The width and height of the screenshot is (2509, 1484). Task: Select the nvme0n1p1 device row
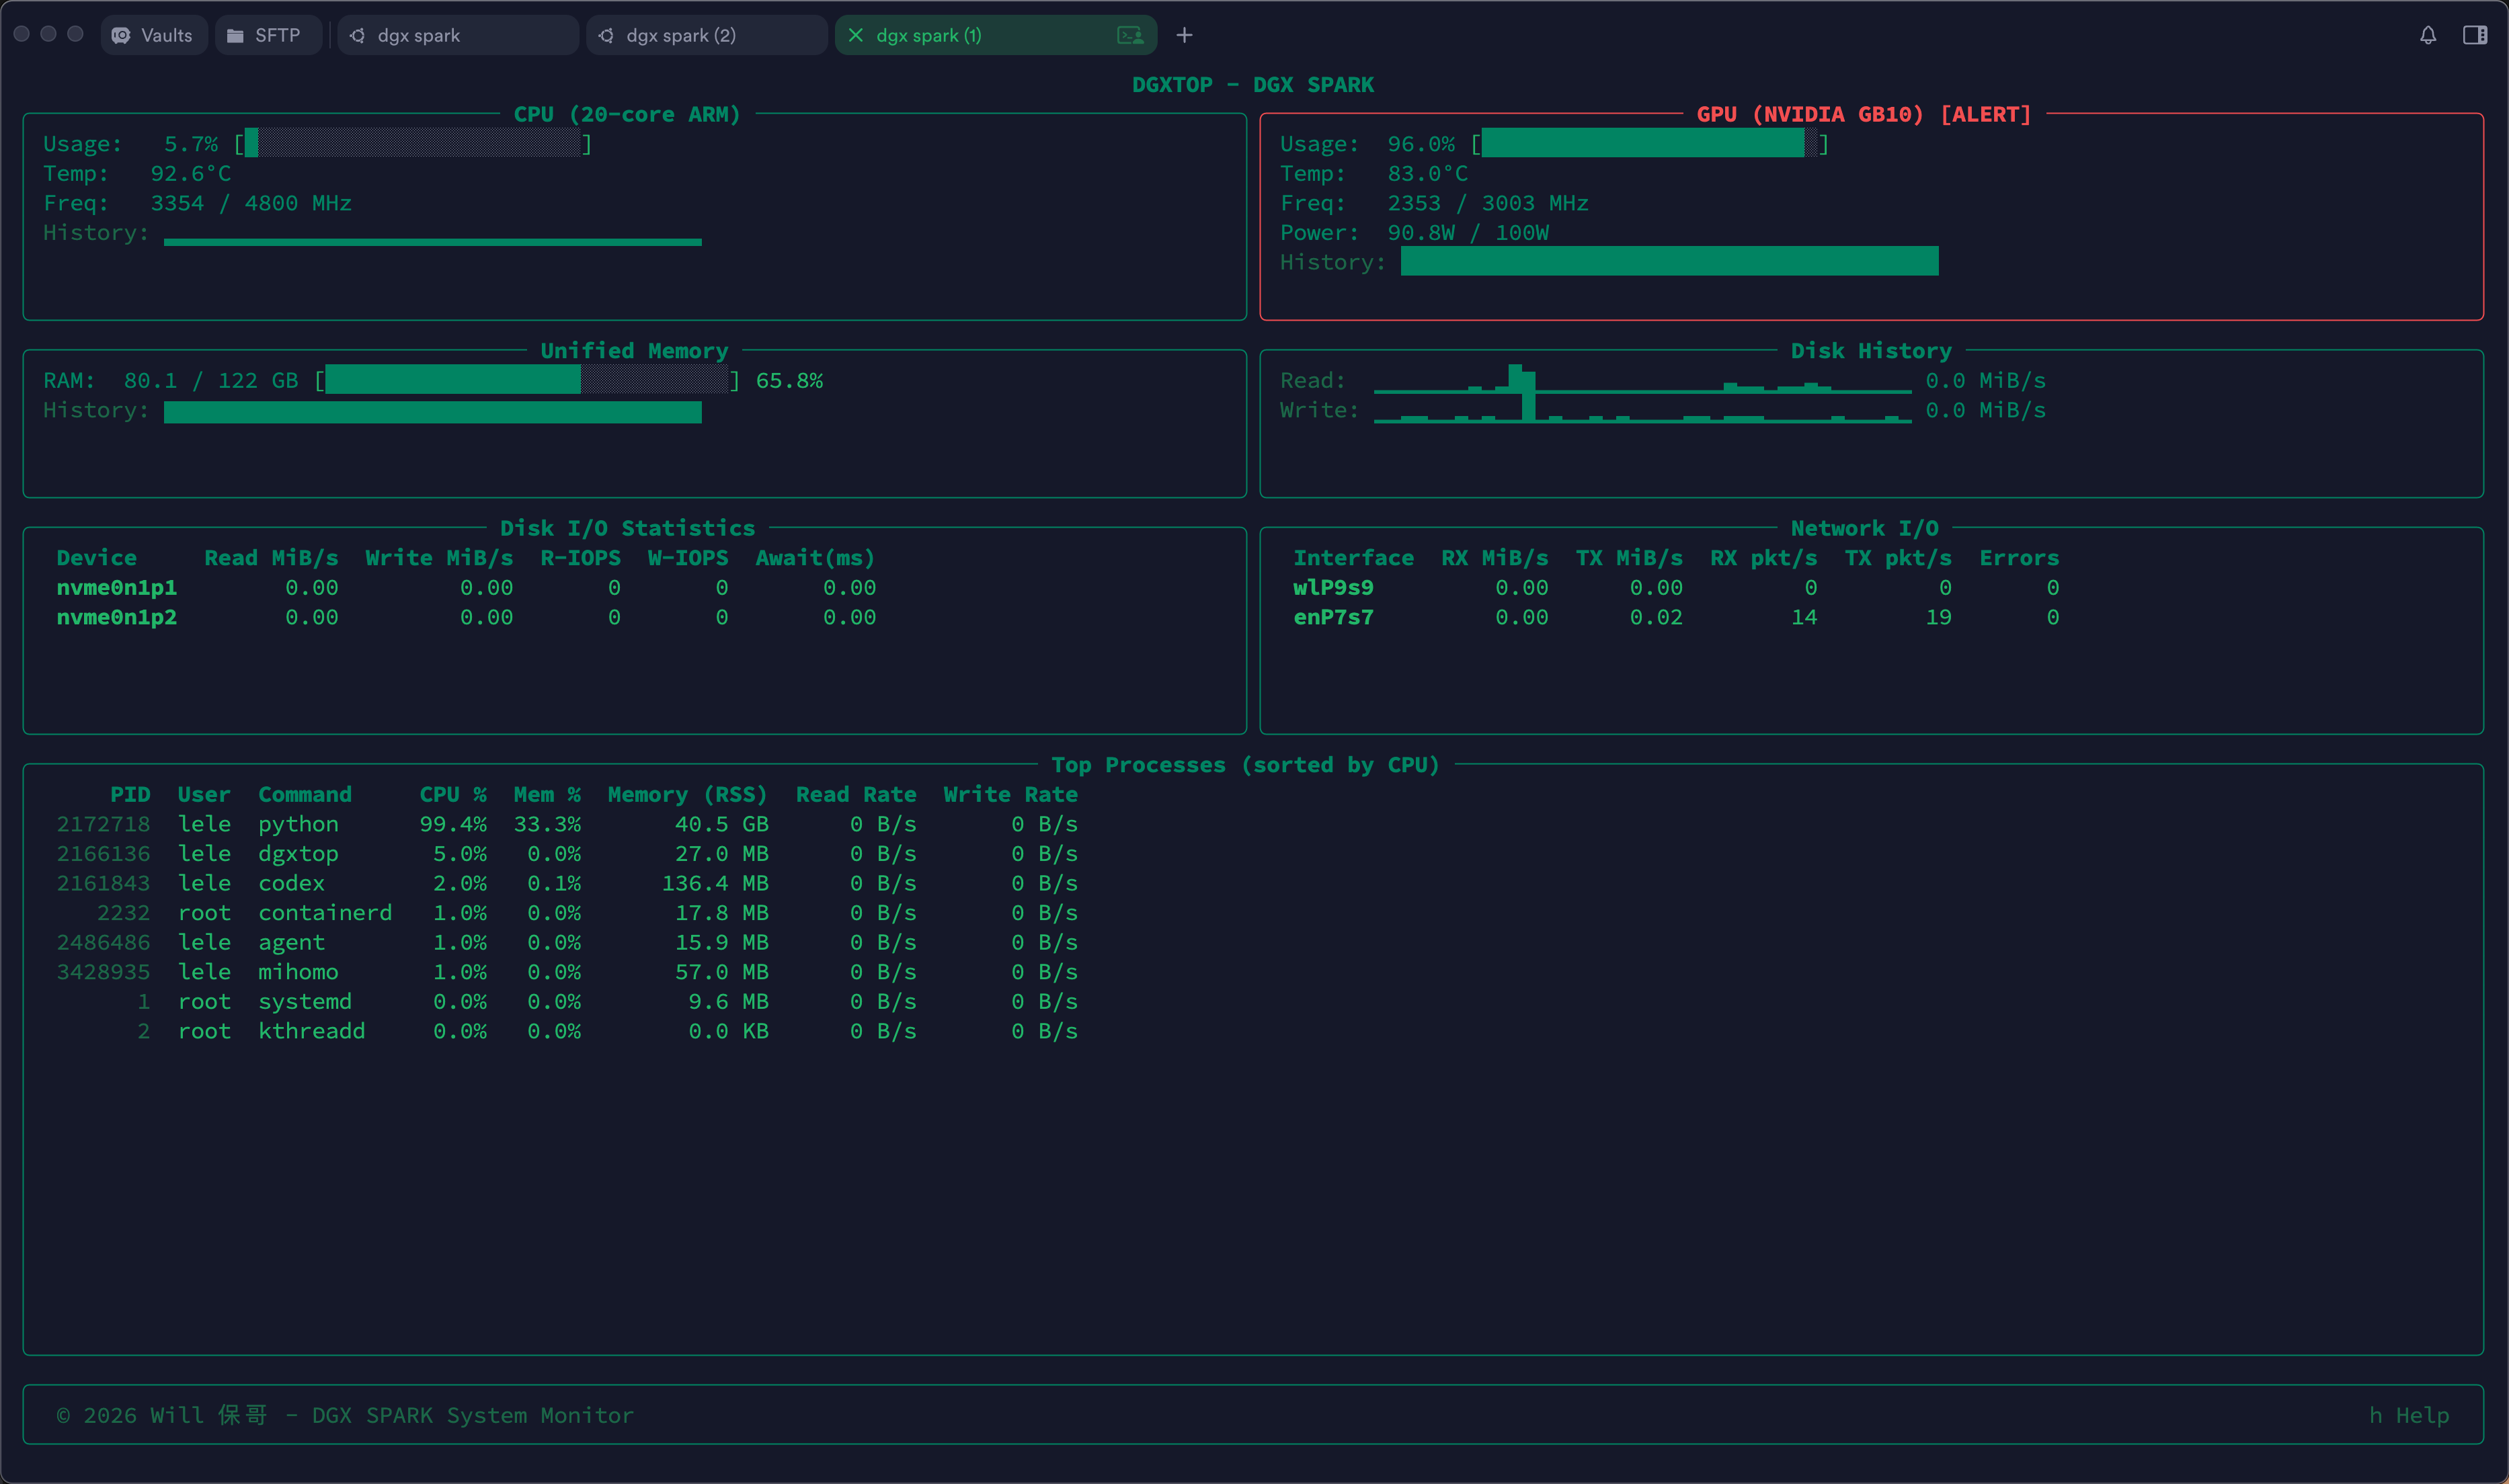466,587
